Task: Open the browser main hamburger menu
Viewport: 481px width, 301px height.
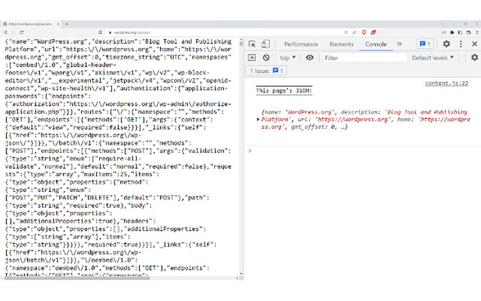Action: [x=477, y=32]
